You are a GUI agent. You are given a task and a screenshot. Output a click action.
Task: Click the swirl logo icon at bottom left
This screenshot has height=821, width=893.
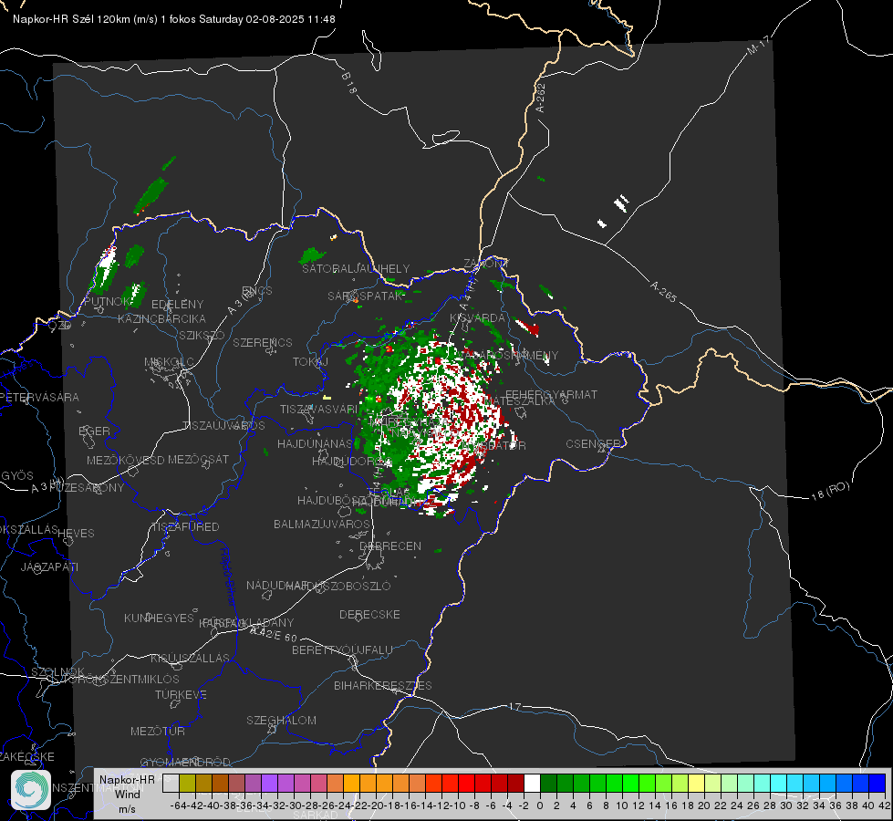click(x=31, y=790)
